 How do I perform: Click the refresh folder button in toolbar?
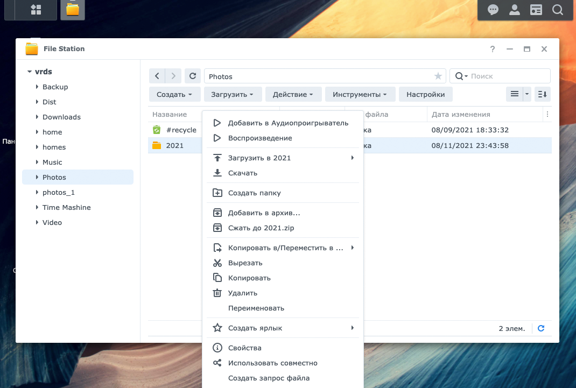pyautogui.click(x=193, y=76)
